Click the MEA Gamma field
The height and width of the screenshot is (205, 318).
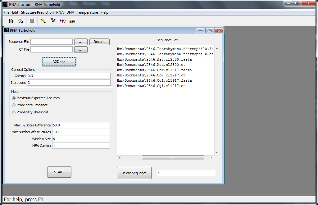click(81, 146)
